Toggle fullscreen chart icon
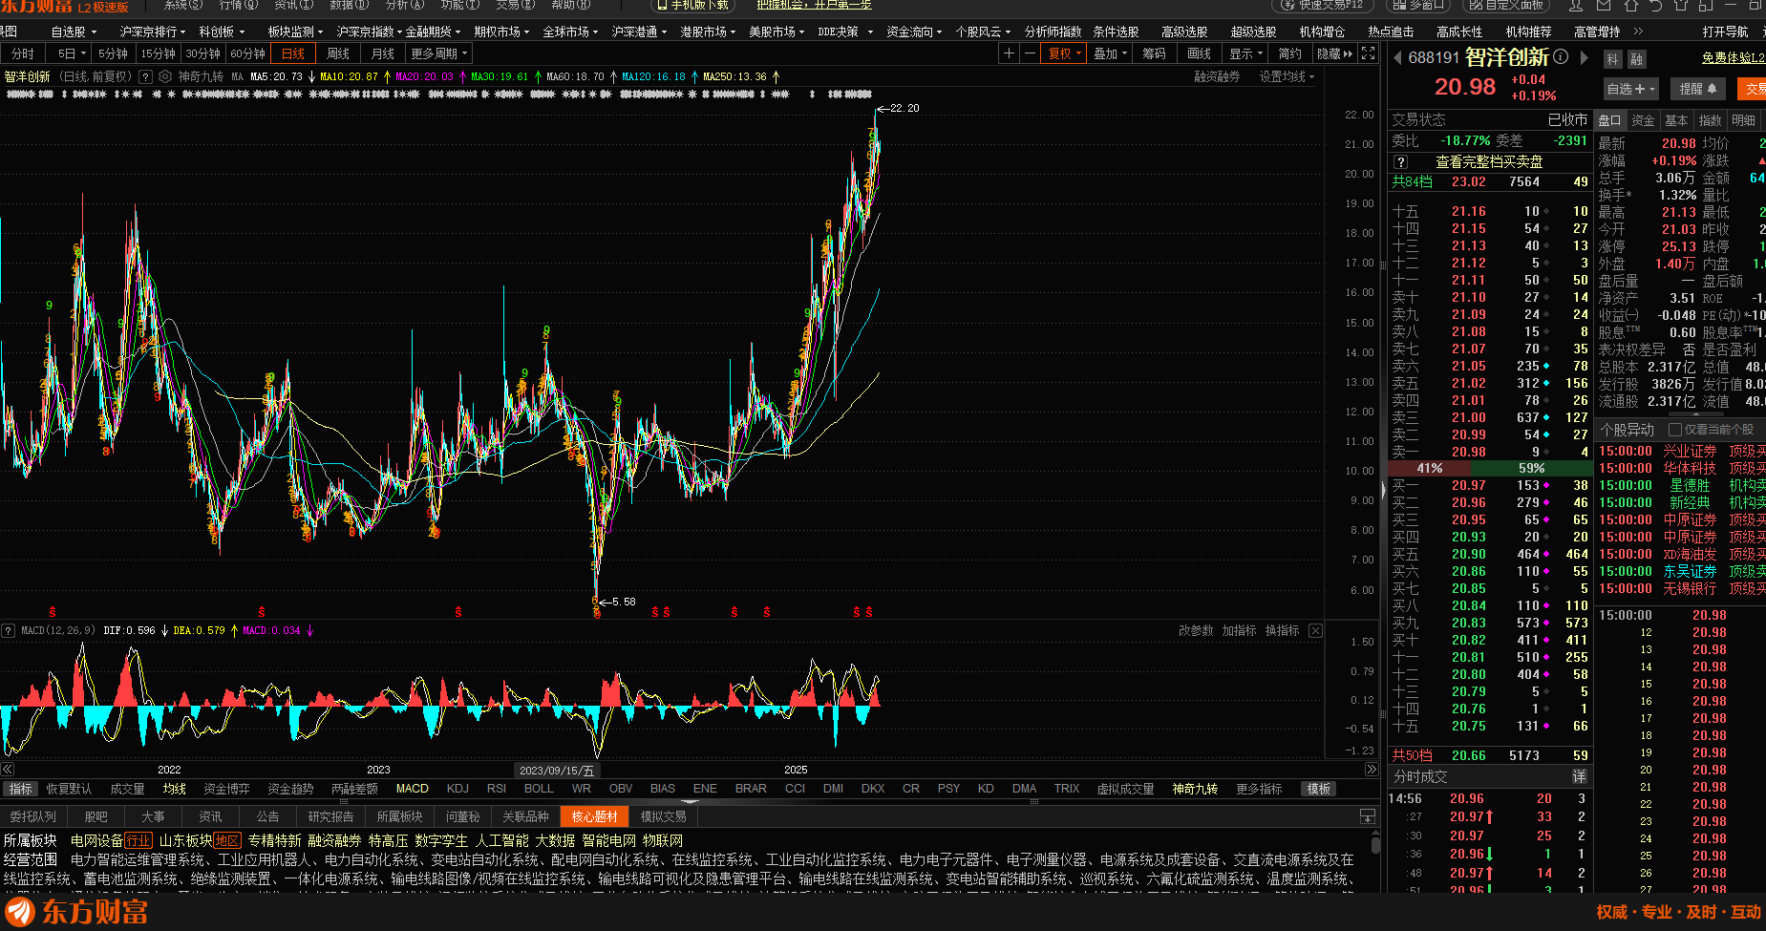The width and height of the screenshot is (1766, 931). 1368,53
